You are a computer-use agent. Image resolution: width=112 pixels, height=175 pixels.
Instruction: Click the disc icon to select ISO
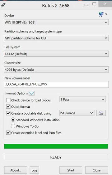click(x=101, y=113)
